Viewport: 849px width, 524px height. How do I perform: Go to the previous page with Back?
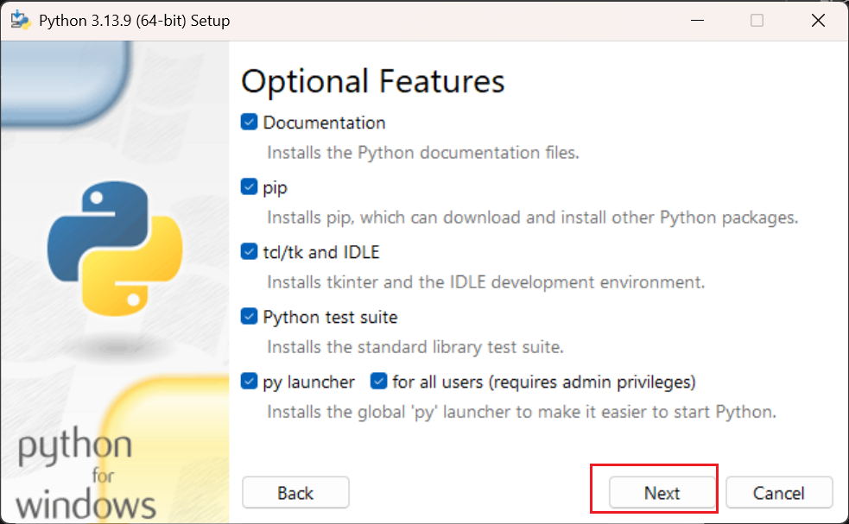[x=295, y=493]
